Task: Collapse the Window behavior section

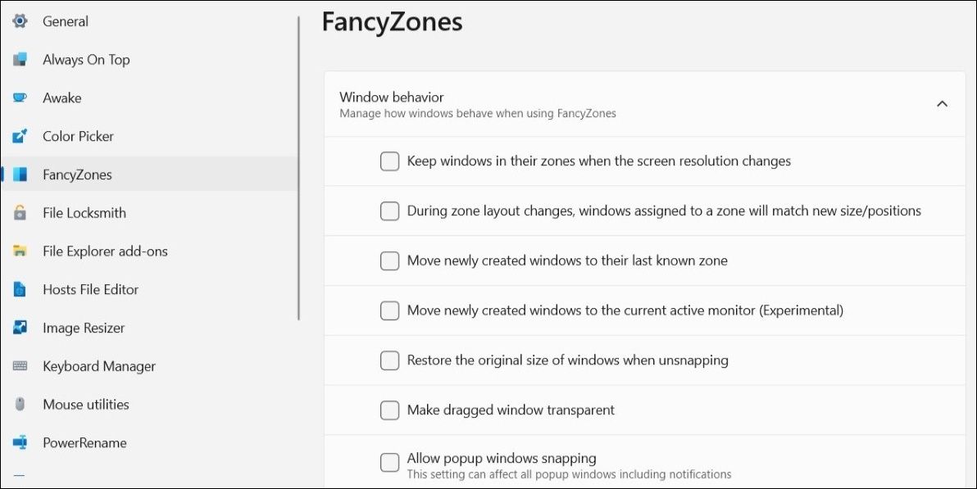Action: (942, 105)
